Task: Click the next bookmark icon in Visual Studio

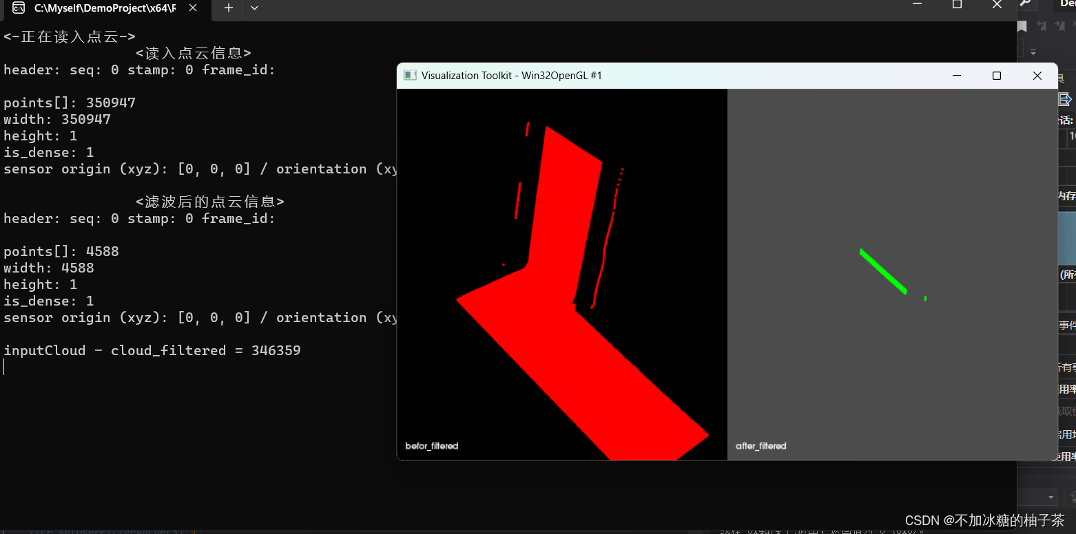Action: [1060, 26]
